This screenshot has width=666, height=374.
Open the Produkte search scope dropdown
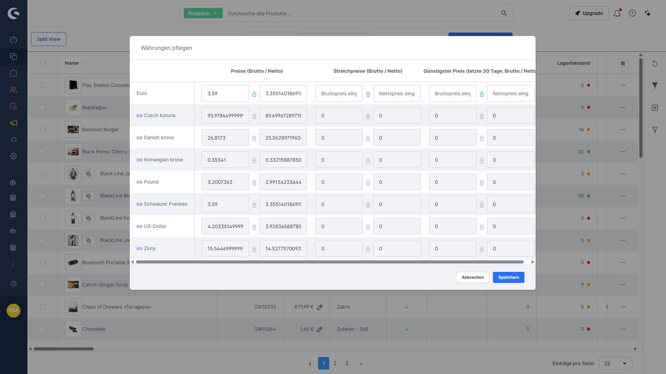click(x=203, y=13)
